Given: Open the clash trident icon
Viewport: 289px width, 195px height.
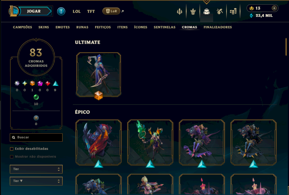Looking at the screenshot, I should [180, 12].
